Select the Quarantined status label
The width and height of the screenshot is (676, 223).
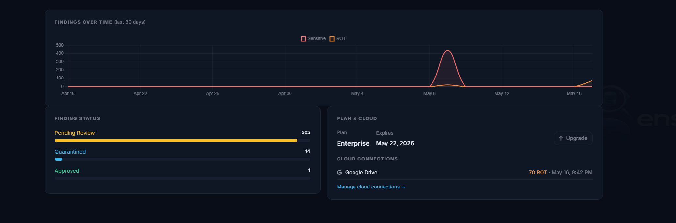(70, 152)
